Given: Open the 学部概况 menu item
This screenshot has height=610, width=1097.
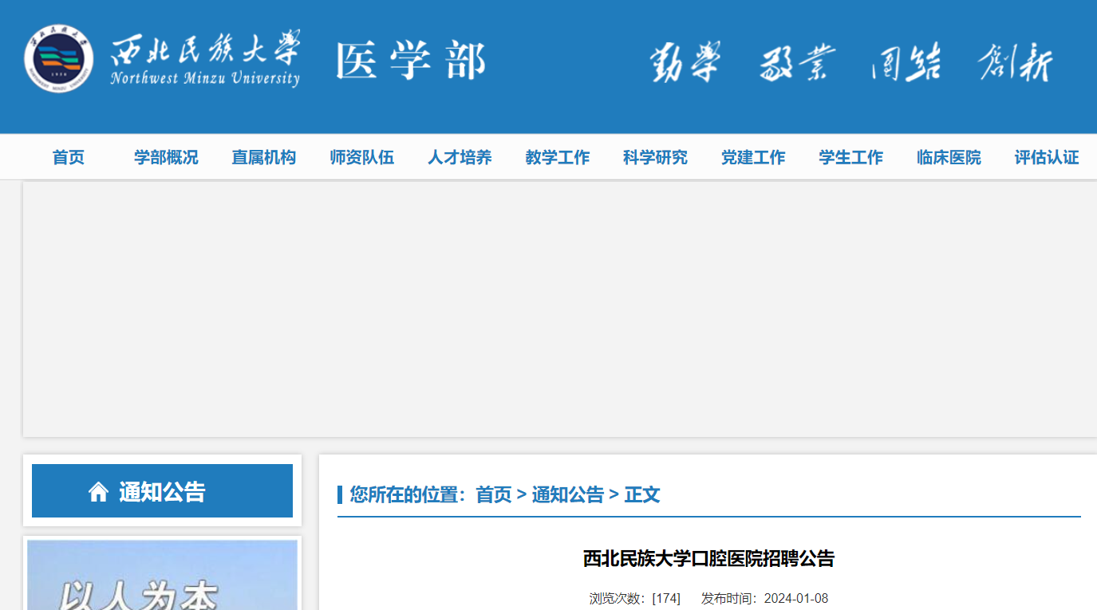Looking at the screenshot, I should (166, 157).
